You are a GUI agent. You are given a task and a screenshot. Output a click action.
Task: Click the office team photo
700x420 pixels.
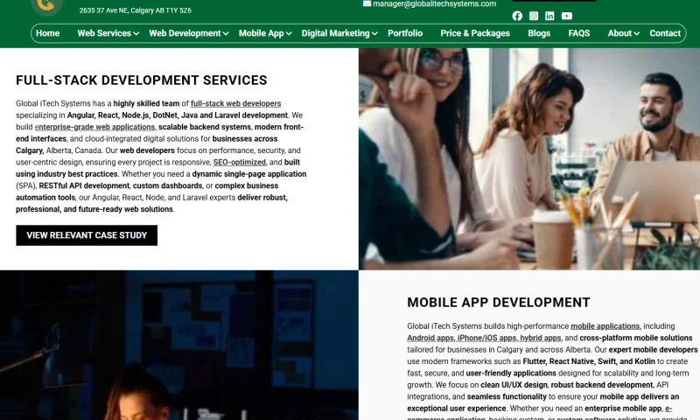pos(529,159)
